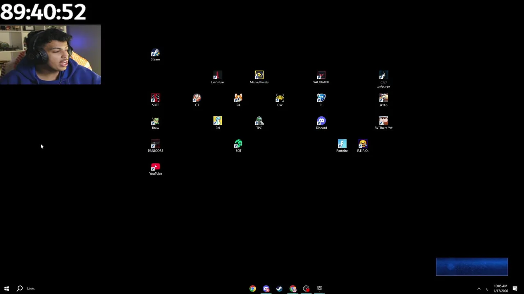Image resolution: width=524 pixels, height=294 pixels.
Task: Select the RV There Yet desktop icon
Action: tap(384, 123)
